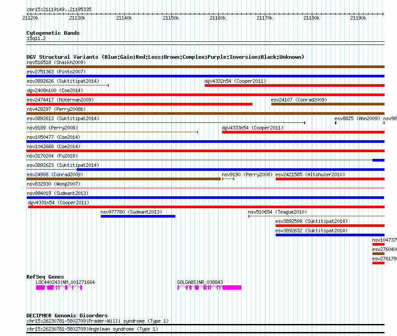Select the nsv3170204 (Fu2018) variant label
Viewport: 397px width, 336px height.
pyautogui.click(x=52, y=156)
